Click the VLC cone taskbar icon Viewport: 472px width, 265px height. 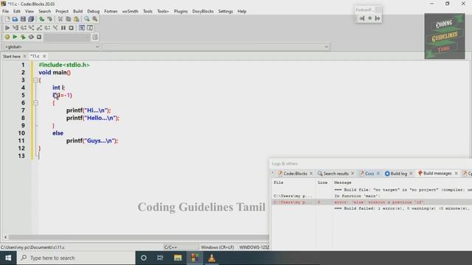[212, 258]
